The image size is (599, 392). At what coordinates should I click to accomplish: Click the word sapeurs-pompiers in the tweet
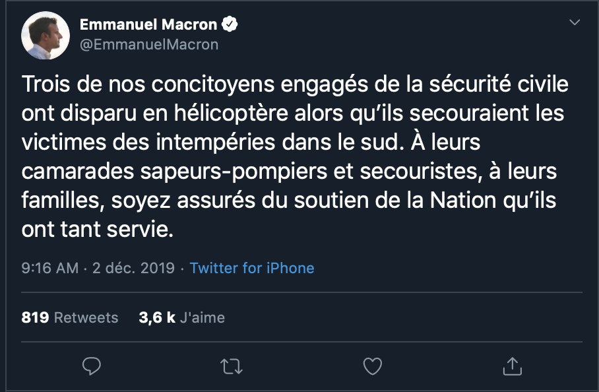pos(224,171)
